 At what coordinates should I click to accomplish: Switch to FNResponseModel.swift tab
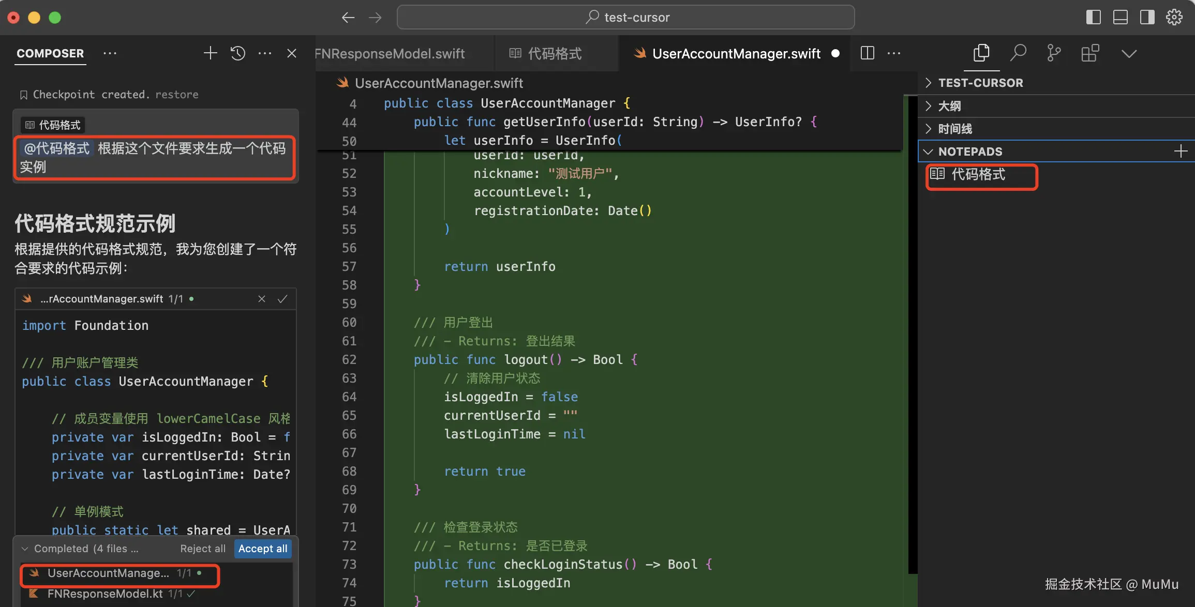pos(390,54)
